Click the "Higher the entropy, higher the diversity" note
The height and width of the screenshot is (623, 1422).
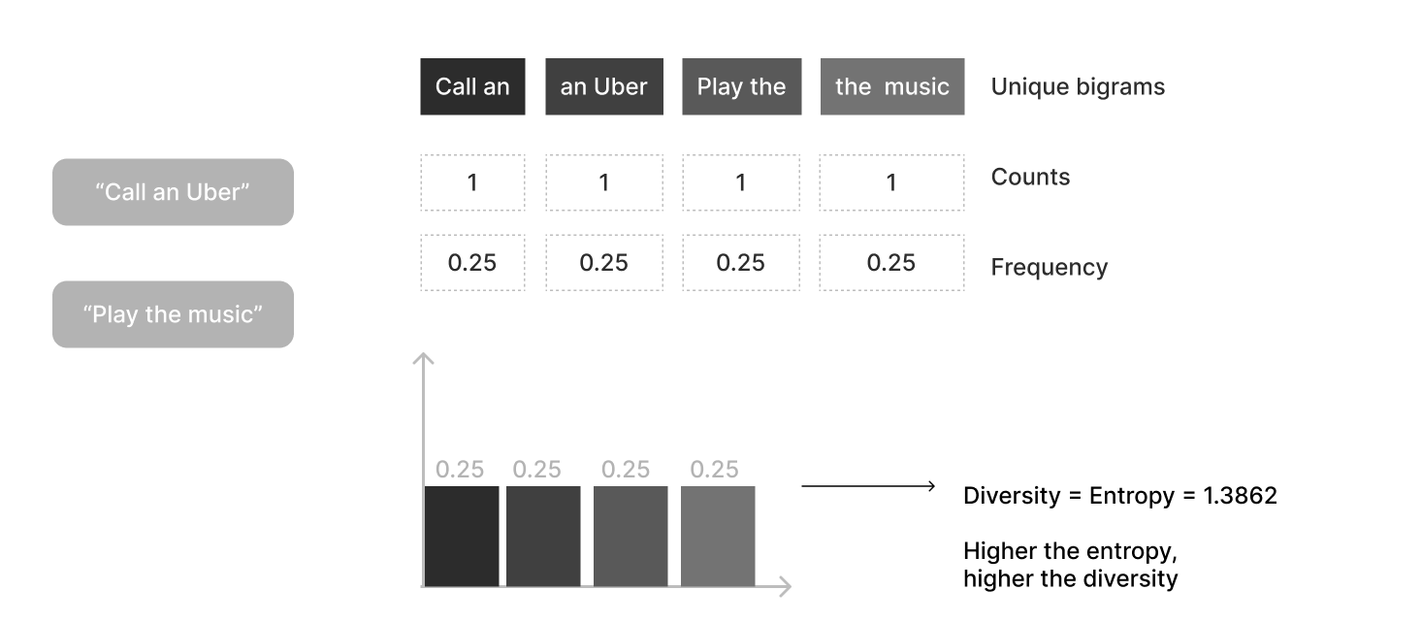click(x=1070, y=566)
